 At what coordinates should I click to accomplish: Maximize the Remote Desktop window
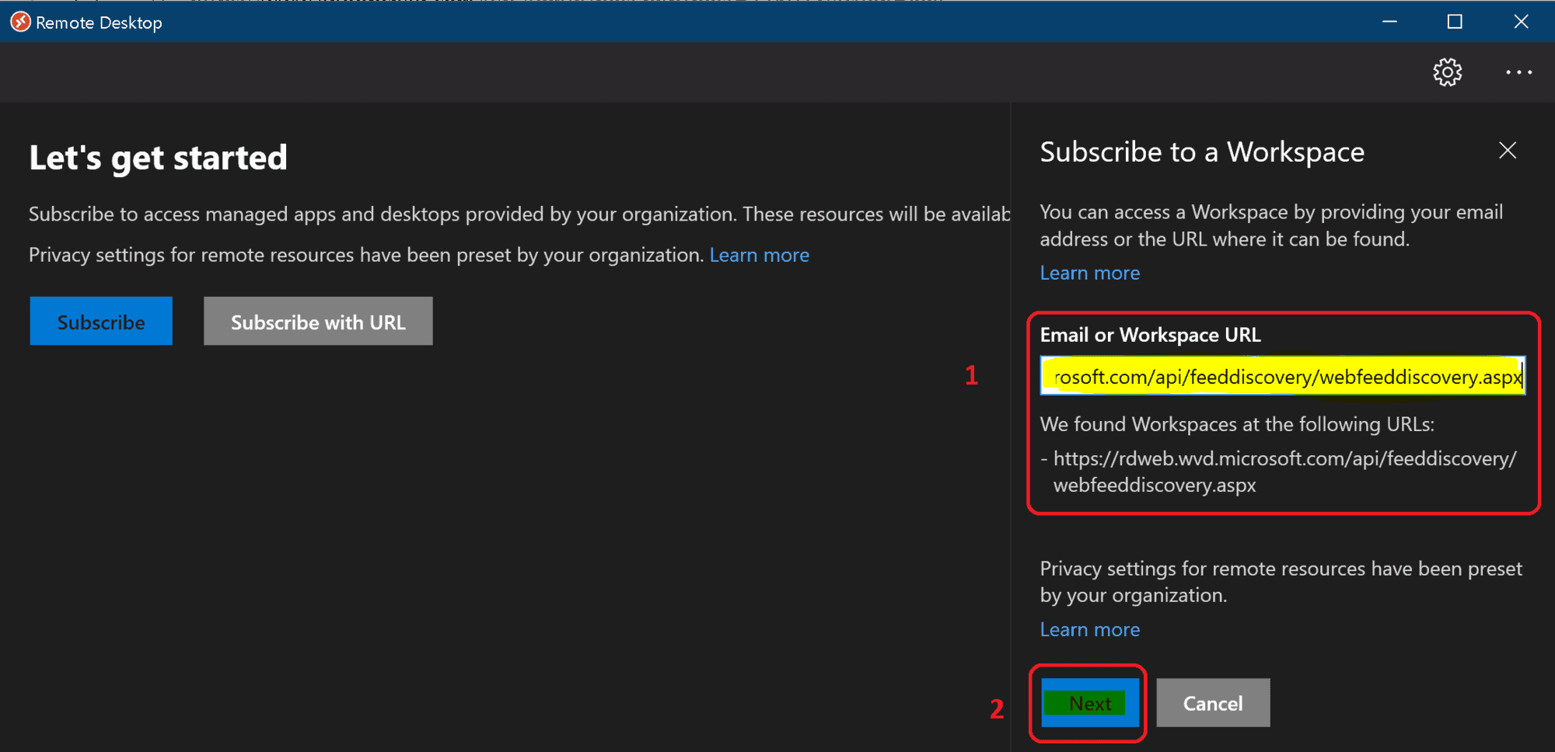[x=1455, y=22]
